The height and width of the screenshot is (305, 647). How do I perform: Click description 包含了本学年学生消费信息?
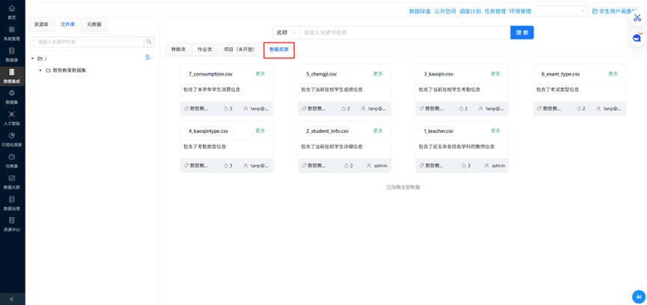[x=212, y=89]
